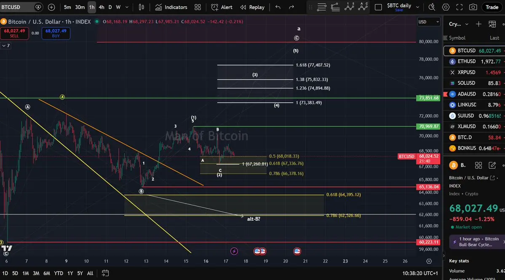
Task: Select the W weekly timeframe
Action: click(x=118, y=7)
